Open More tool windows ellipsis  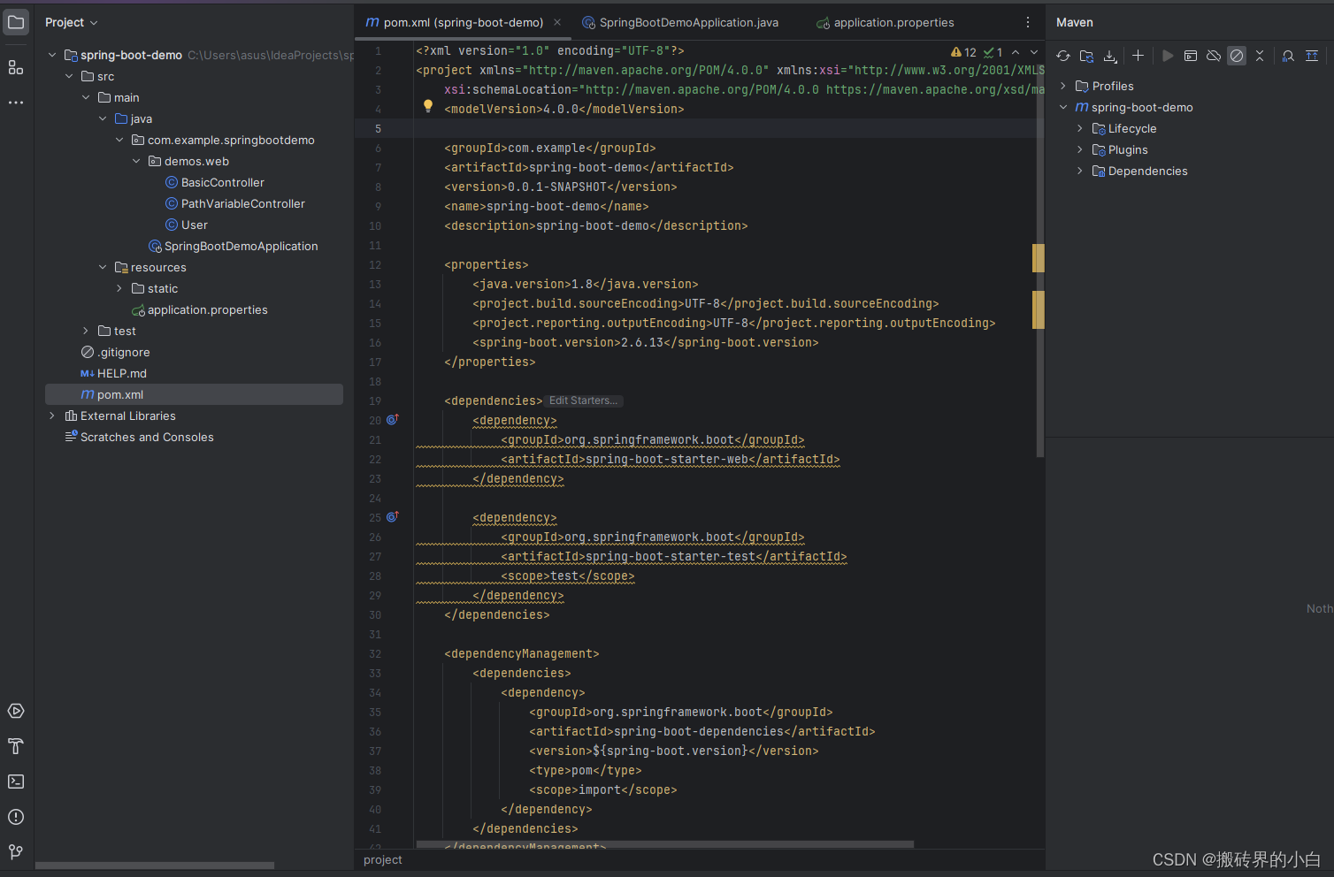tap(16, 103)
